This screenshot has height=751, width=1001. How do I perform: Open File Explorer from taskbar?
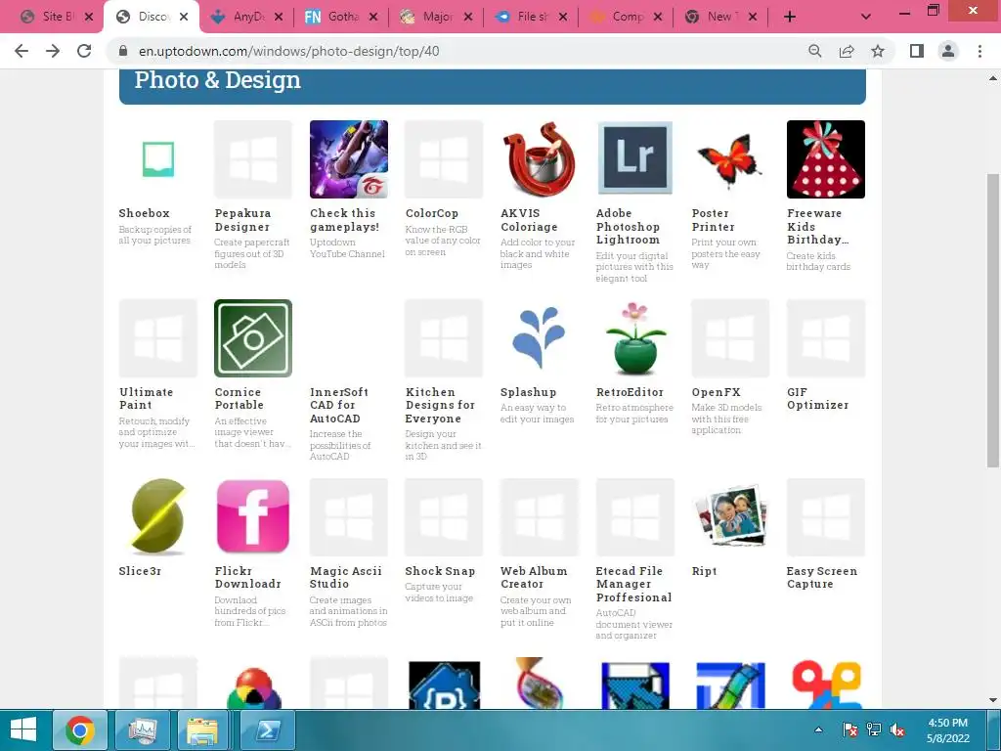pos(203,729)
